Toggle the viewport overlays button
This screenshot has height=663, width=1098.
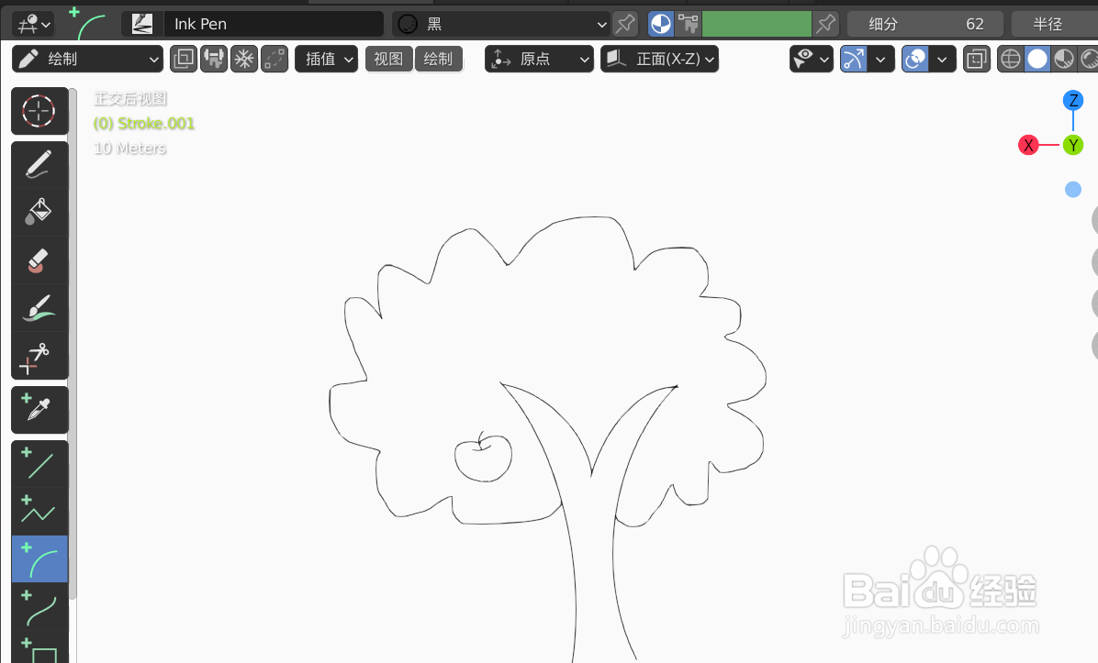[x=915, y=59]
